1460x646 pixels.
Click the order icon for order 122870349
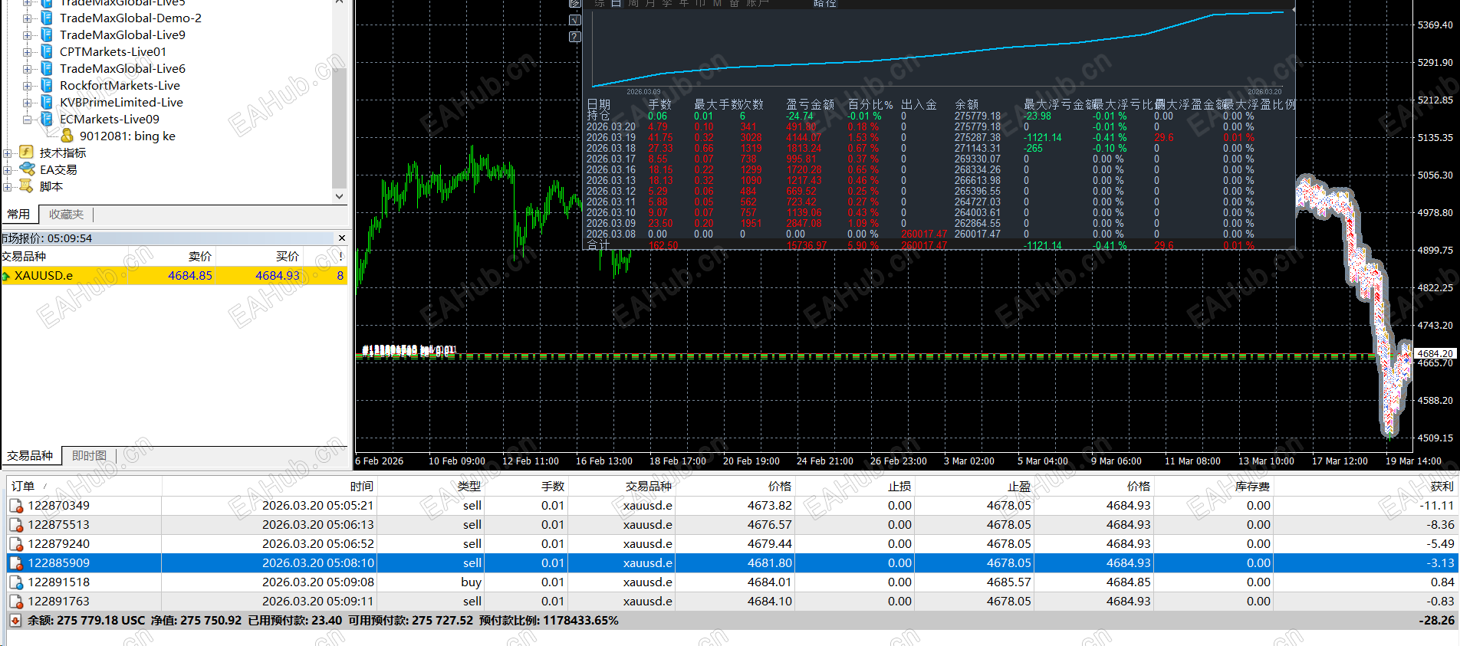click(x=16, y=506)
